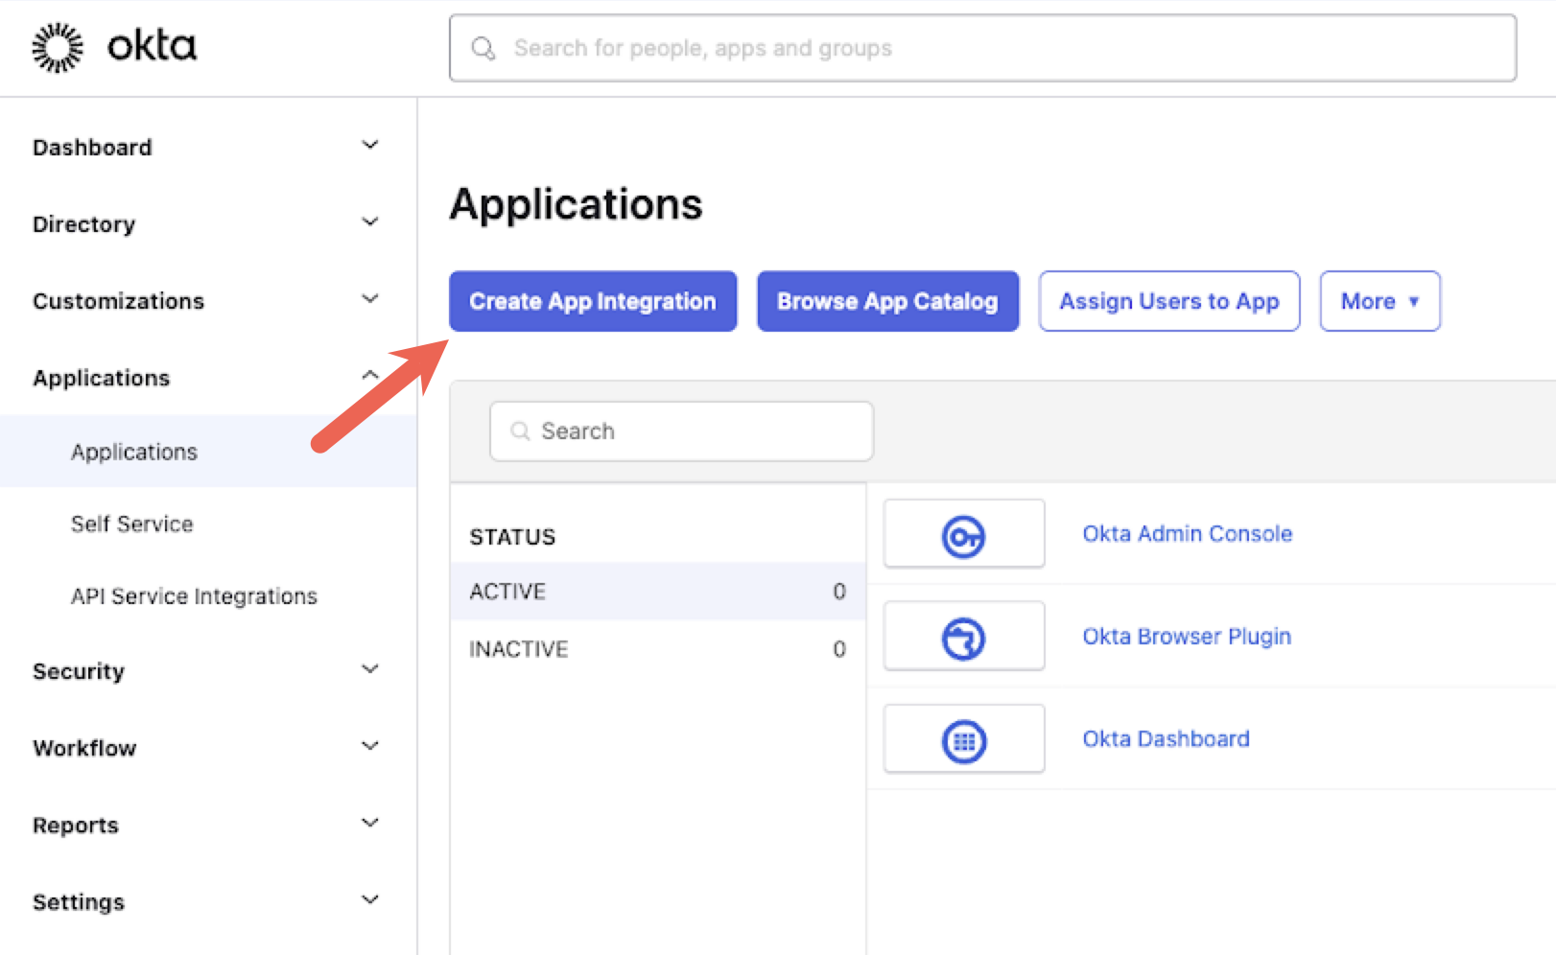Focus the applications list Search field

point(681,431)
